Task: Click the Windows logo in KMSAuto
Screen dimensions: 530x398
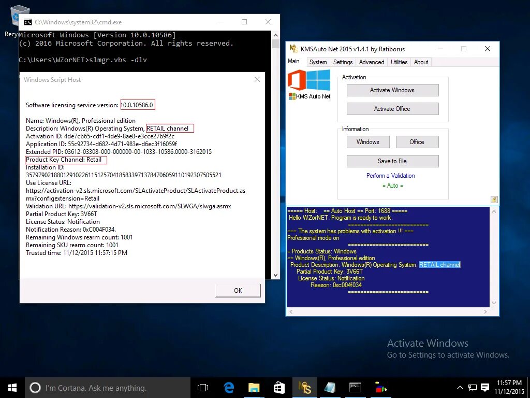Action: click(318, 80)
